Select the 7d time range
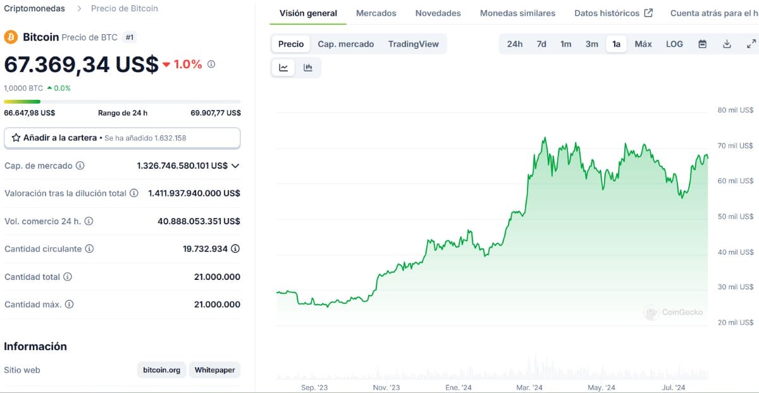The width and height of the screenshot is (759, 393). [x=541, y=44]
